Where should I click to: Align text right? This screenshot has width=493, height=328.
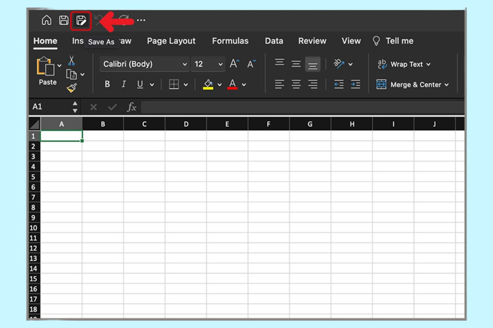[313, 84]
